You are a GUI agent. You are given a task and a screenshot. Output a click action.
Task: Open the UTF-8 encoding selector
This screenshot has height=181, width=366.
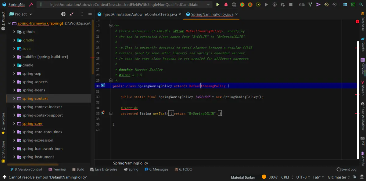(303, 177)
